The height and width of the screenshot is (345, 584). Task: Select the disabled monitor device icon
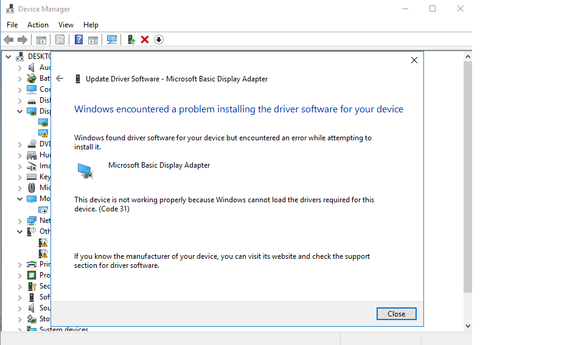click(x=43, y=210)
